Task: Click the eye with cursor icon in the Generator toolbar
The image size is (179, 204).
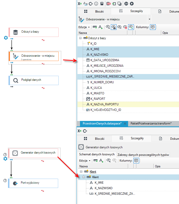Action: (109, 161)
